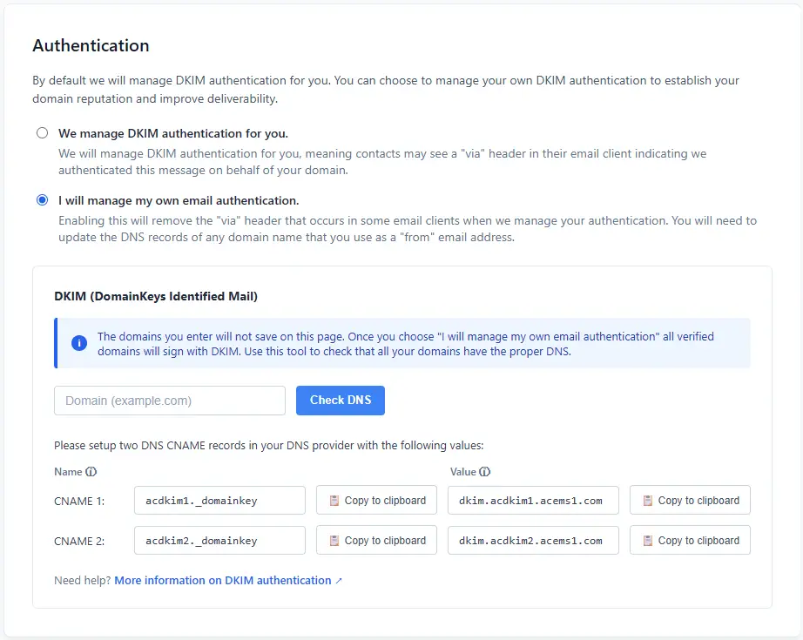
Task: Click the acdkim2._domainkey name field
Action: pos(219,540)
